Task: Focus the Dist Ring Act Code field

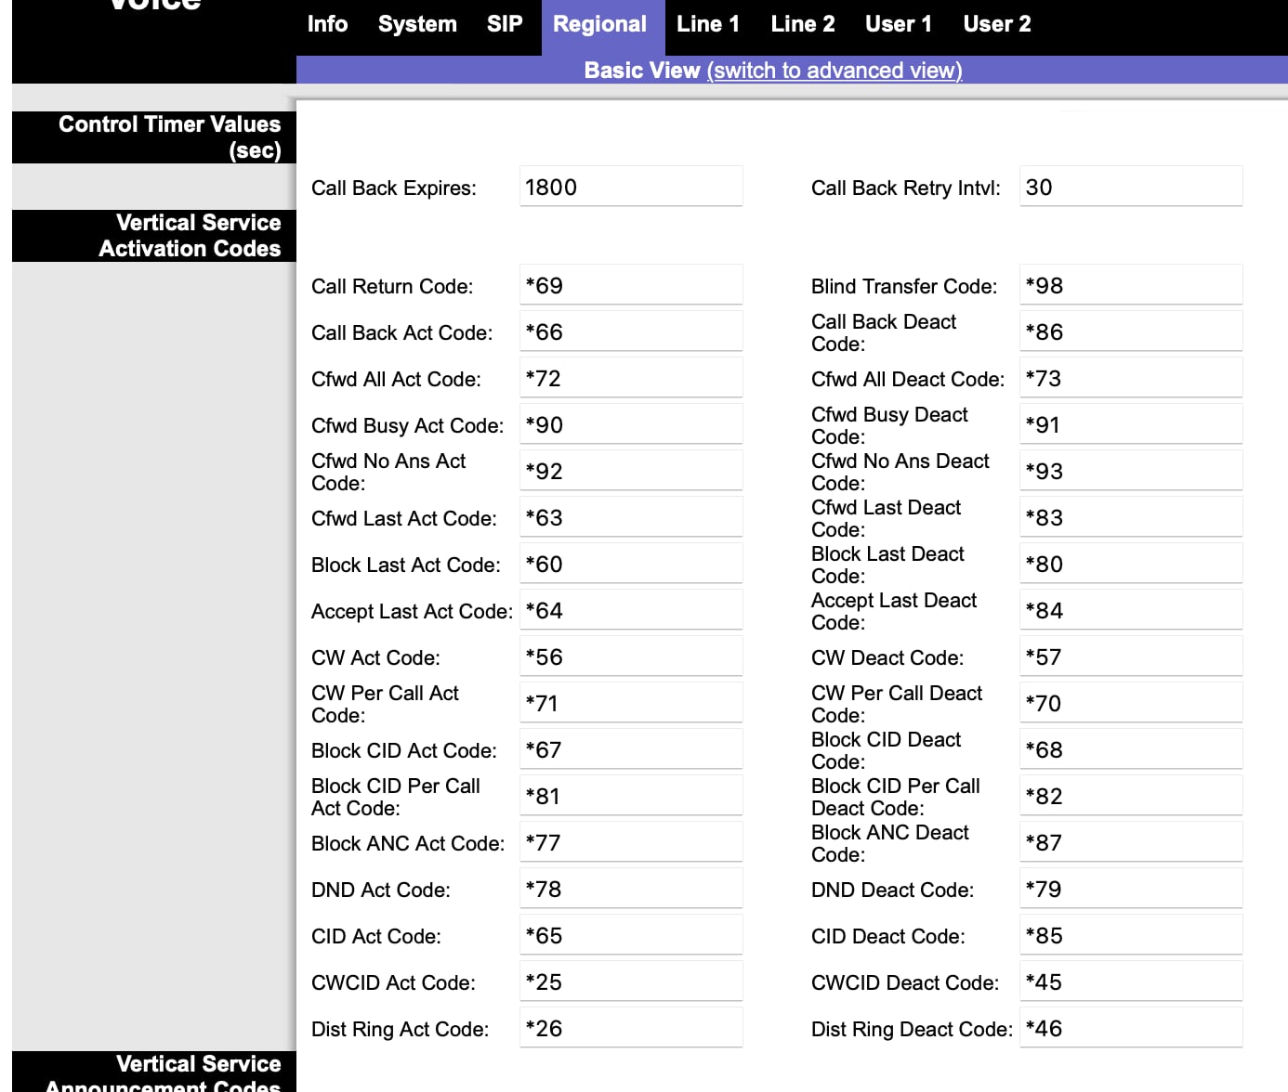Action: pyautogui.click(x=631, y=1028)
